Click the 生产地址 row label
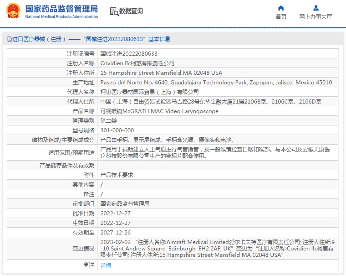The width and height of the screenshot is (346, 276). point(83,83)
